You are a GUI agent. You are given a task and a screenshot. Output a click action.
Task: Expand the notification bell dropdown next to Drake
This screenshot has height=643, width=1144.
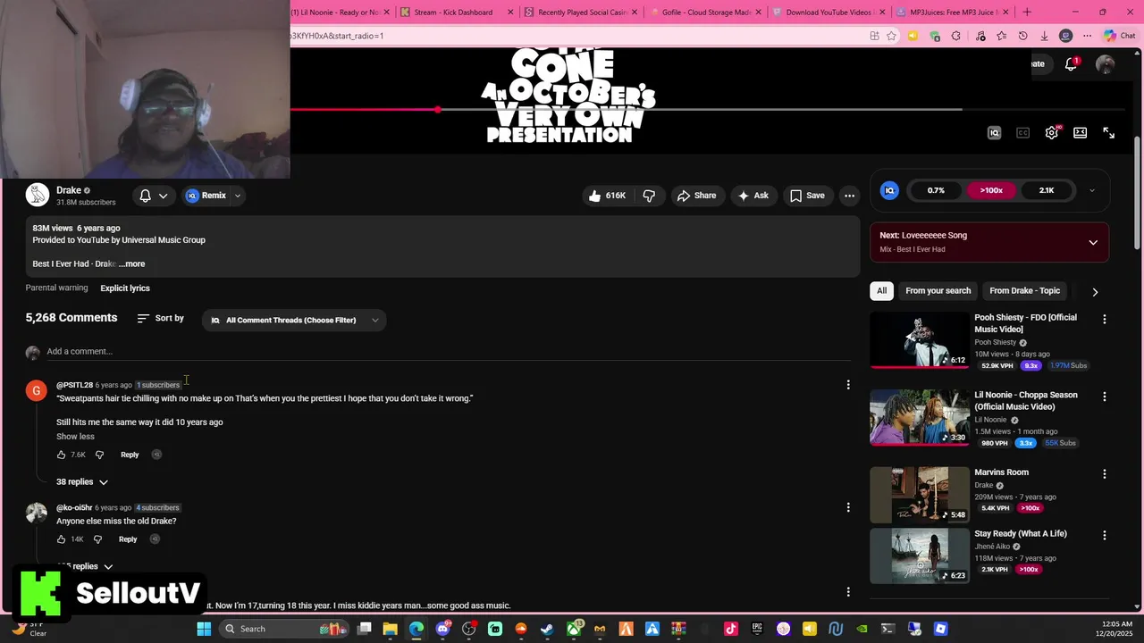[153, 196]
